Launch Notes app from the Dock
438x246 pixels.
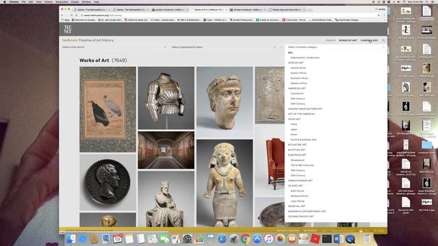(x=129, y=238)
